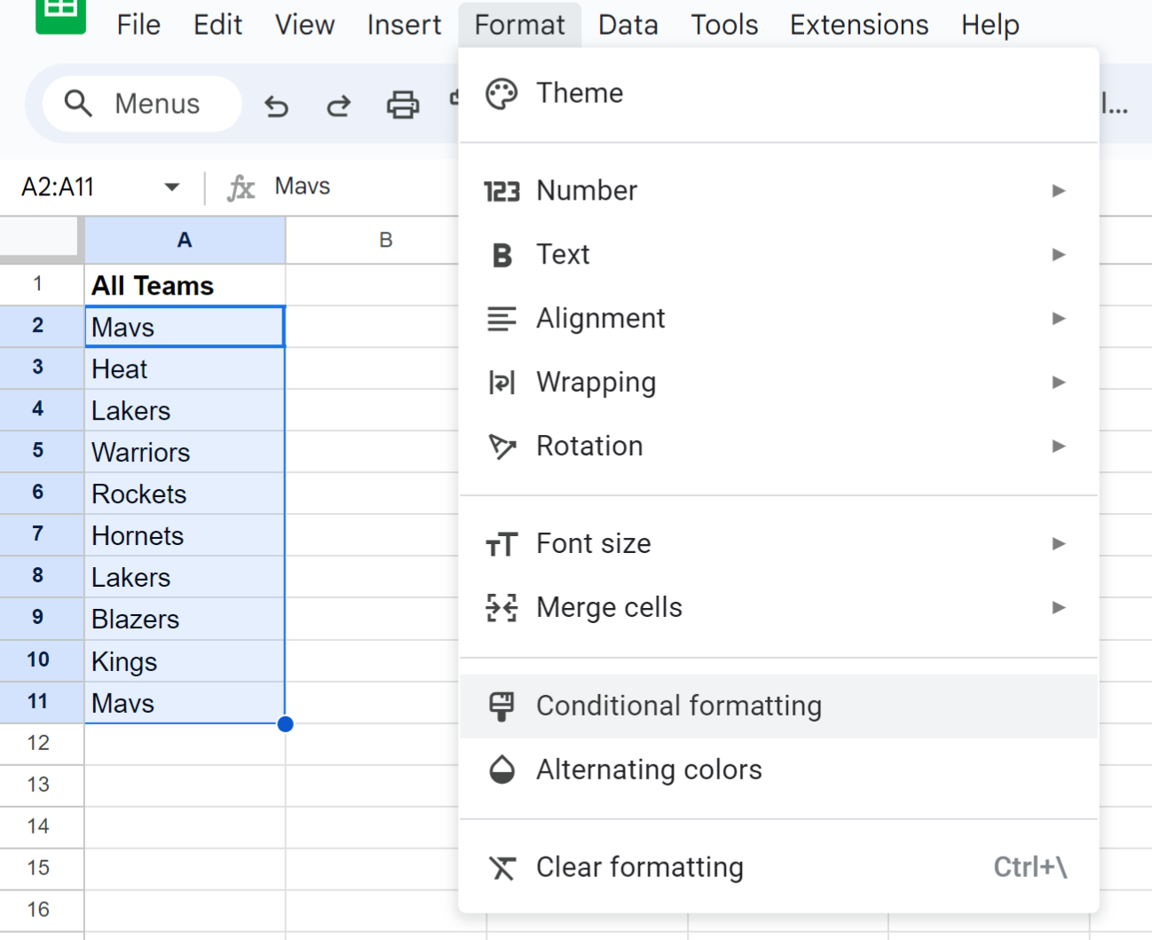Click the print icon in toolbar
This screenshot has width=1152, height=940.
point(403,105)
